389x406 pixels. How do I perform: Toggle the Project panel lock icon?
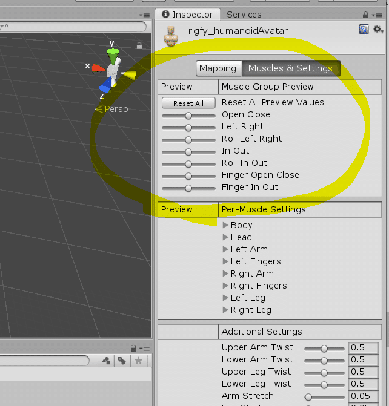133,349
